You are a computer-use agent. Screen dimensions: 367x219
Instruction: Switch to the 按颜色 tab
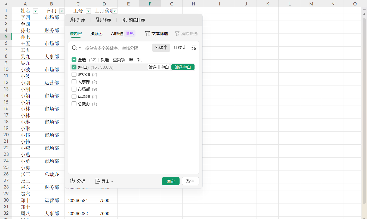[x=96, y=34]
